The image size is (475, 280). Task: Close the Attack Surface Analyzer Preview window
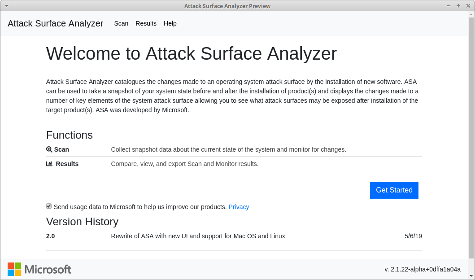click(468, 6)
